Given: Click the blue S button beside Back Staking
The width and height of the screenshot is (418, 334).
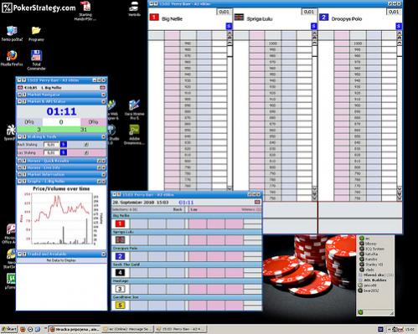Looking at the screenshot, I should pyautogui.click(x=64, y=145).
